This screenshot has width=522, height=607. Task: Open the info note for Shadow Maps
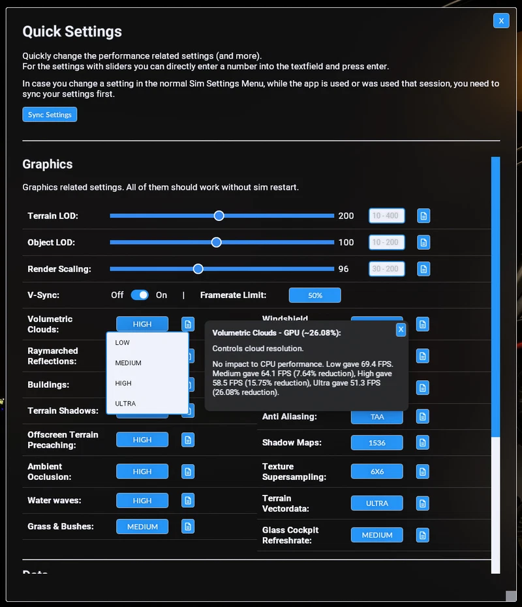pos(422,443)
